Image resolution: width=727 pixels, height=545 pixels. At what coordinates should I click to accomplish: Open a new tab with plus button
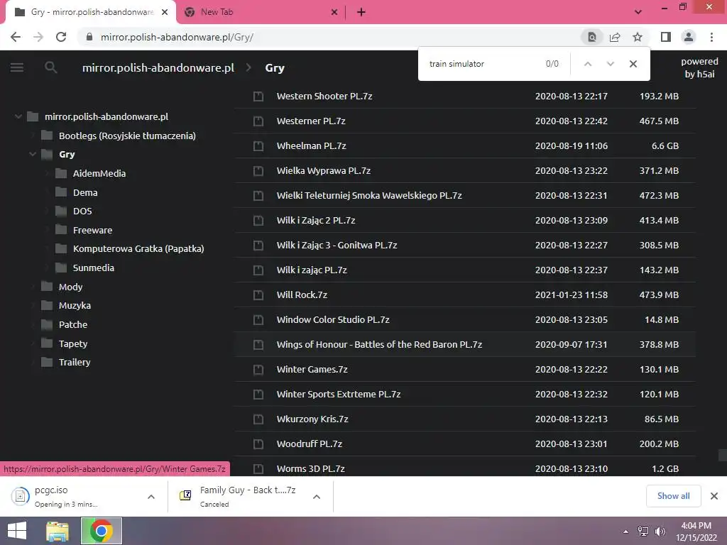point(361,12)
